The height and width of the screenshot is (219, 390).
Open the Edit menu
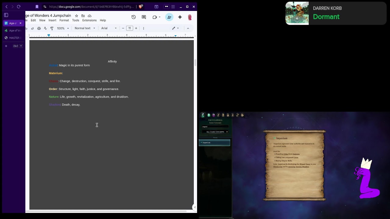click(x=33, y=20)
